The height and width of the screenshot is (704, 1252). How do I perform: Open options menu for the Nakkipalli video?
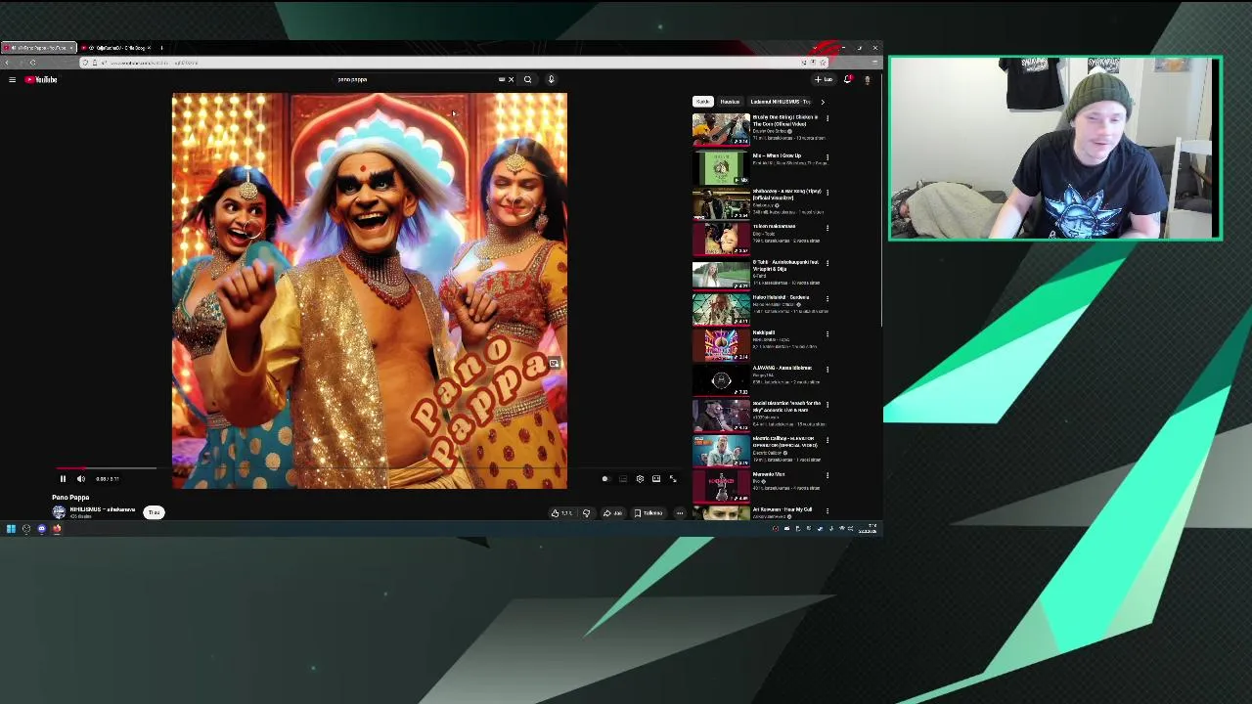click(827, 333)
